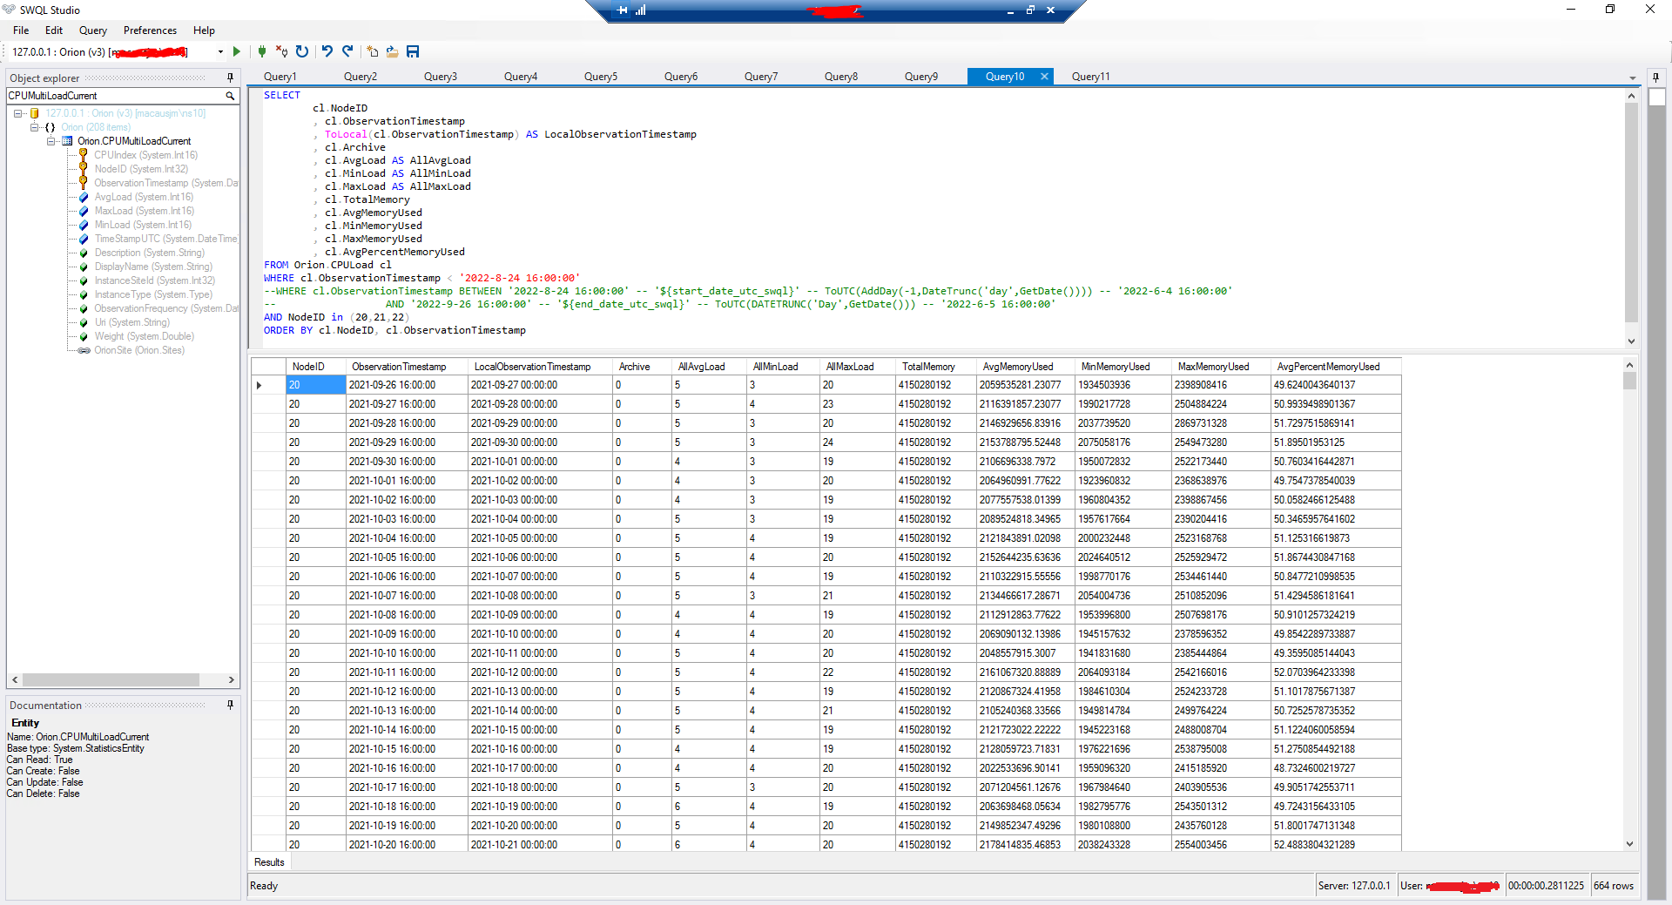
Task: Toggle the Object explorer pin
Action: 230,78
